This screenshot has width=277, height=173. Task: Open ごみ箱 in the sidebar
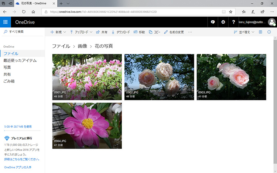(9, 81)
